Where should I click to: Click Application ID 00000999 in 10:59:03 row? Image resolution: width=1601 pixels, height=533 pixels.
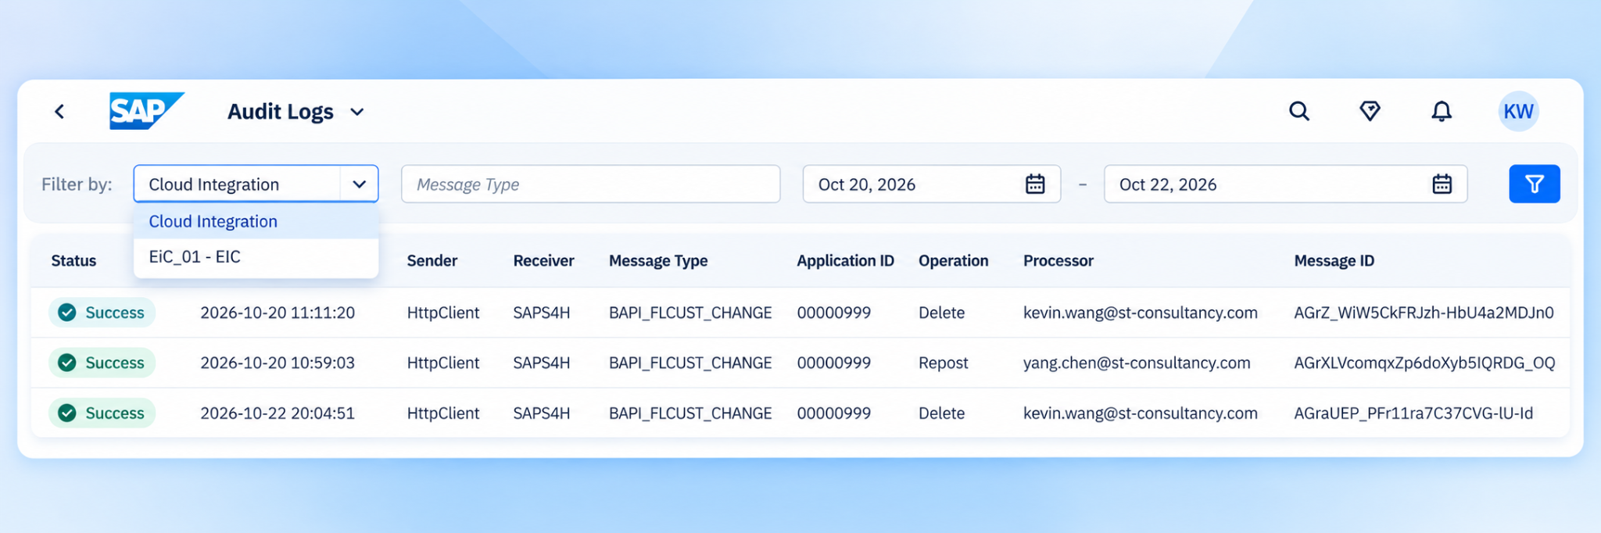(834, 363)
